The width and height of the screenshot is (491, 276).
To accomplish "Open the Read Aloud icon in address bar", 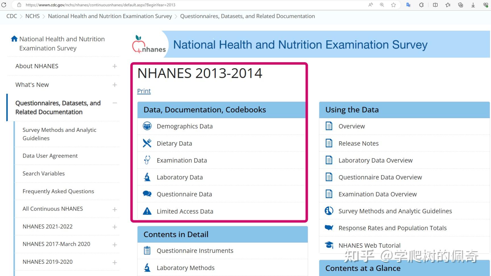I will [371, 5].
